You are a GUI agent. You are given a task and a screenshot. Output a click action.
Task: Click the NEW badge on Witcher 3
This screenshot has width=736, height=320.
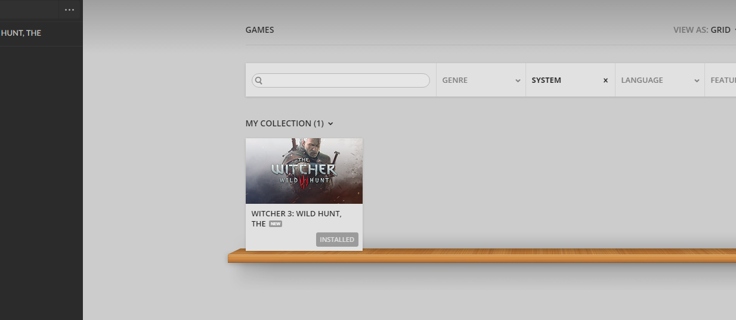(x=276, y=224)
